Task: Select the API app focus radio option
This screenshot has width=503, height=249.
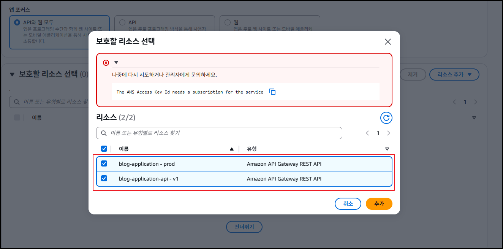Action: [122, 22]
